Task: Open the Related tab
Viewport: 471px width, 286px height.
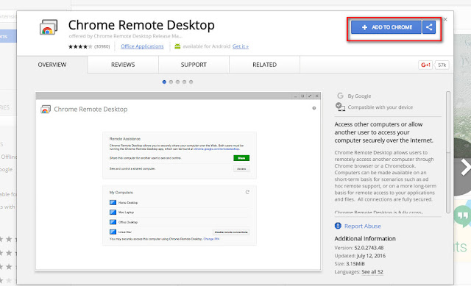Action: click(x=265, y=65)
